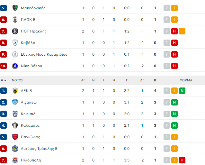Click the green N form badge for ΑΕΚ Β
The image size is (205, 165).
click(x=182, y=91)
